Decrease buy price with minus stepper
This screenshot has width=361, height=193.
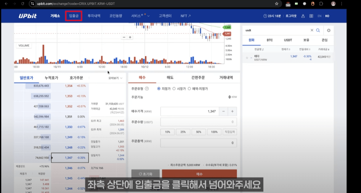[223, 111]
